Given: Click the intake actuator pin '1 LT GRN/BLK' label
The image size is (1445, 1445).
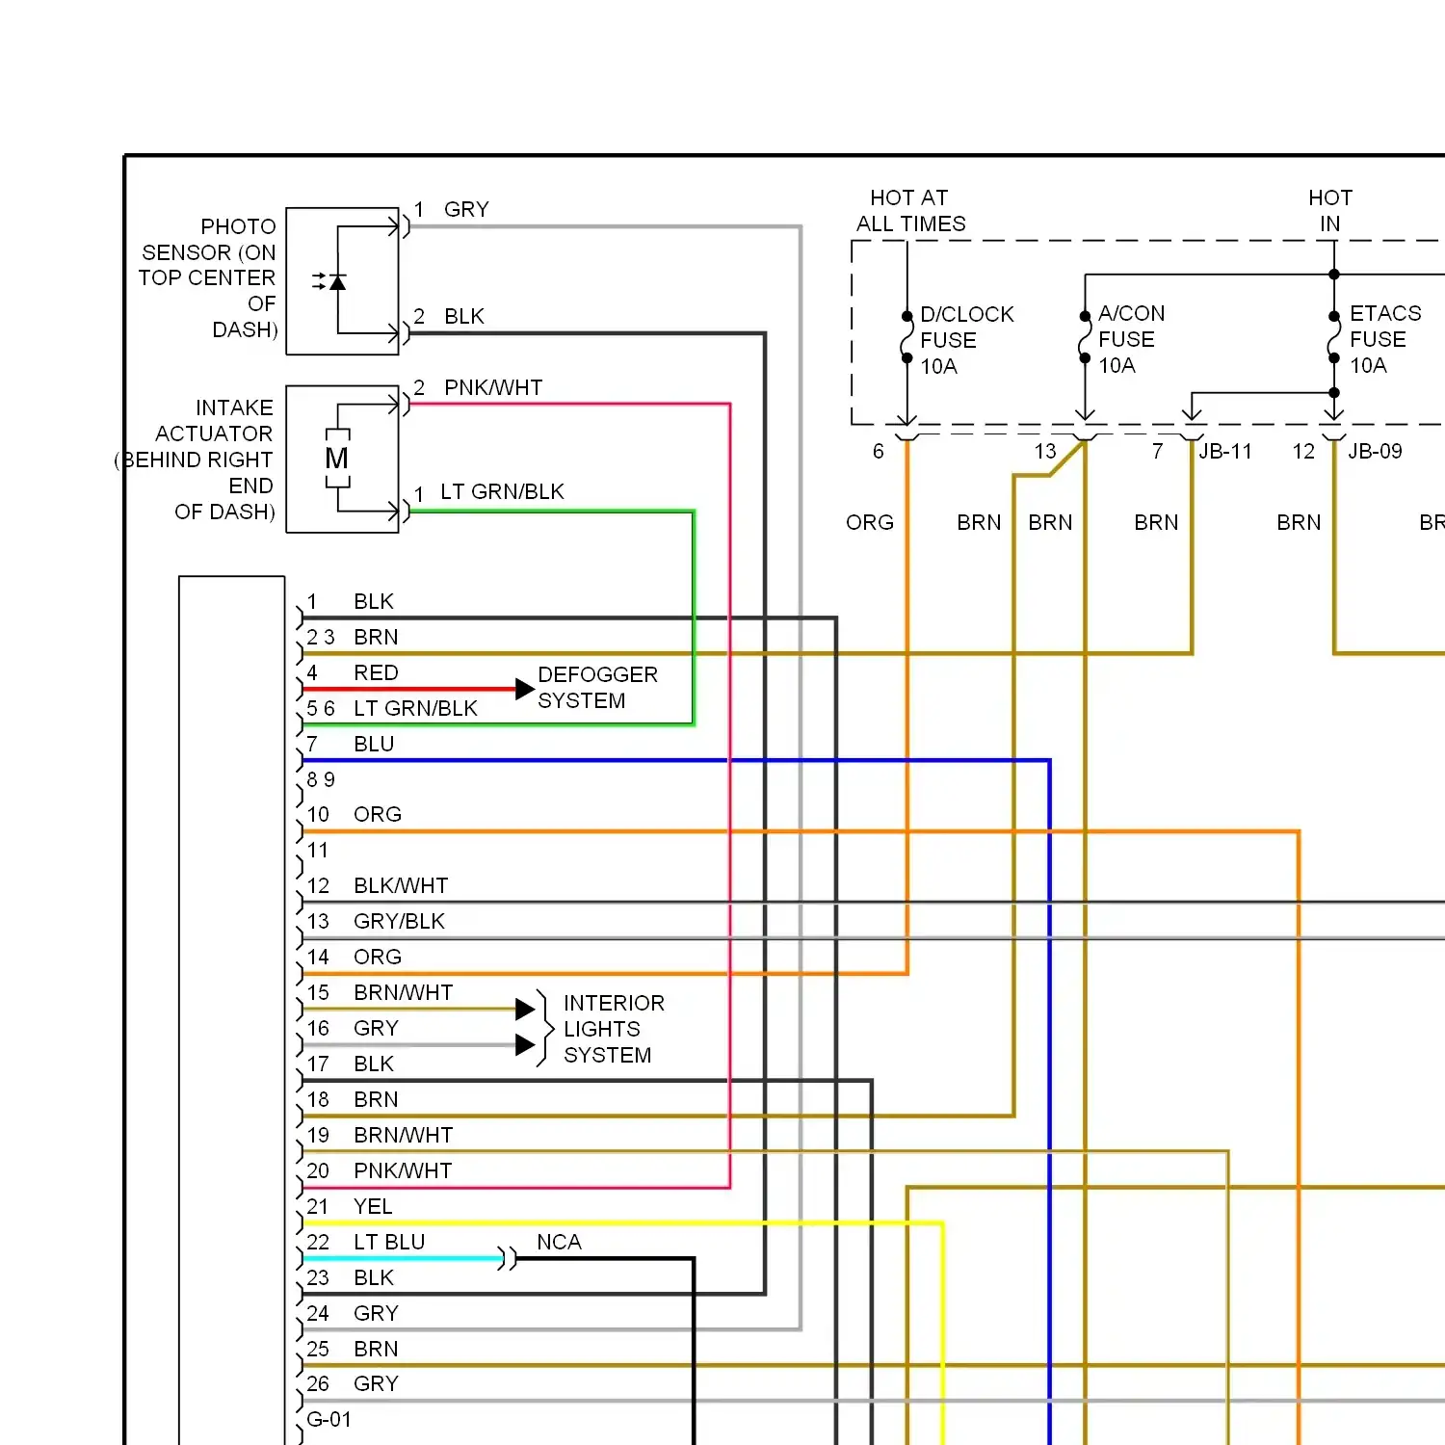Looking at the screenshot, I should click(488, 492).
